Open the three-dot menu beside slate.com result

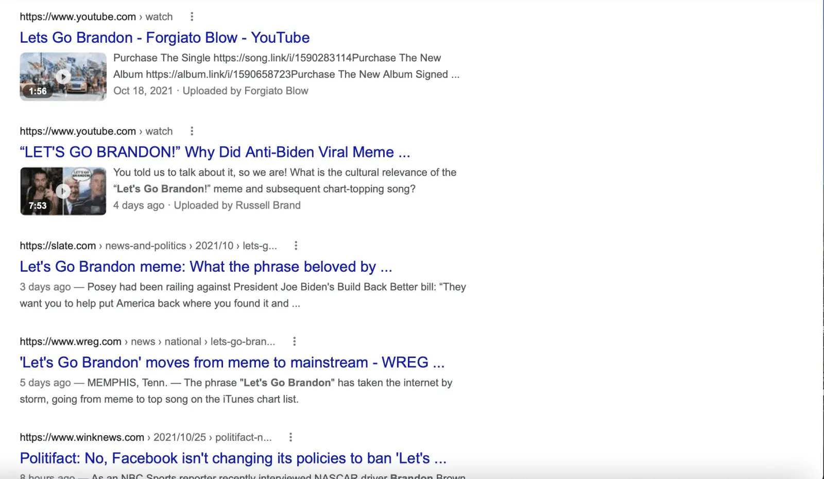click(296, 245)
